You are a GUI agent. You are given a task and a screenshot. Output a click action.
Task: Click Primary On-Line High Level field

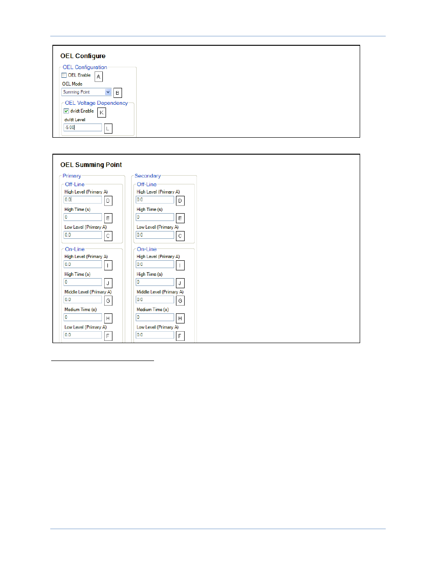click(x=83, y=264)
